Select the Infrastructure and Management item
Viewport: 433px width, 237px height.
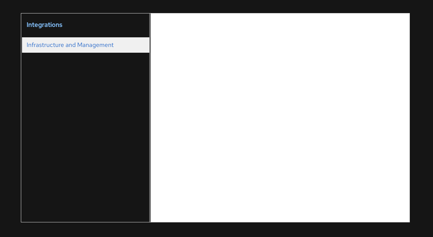[86, 45]
